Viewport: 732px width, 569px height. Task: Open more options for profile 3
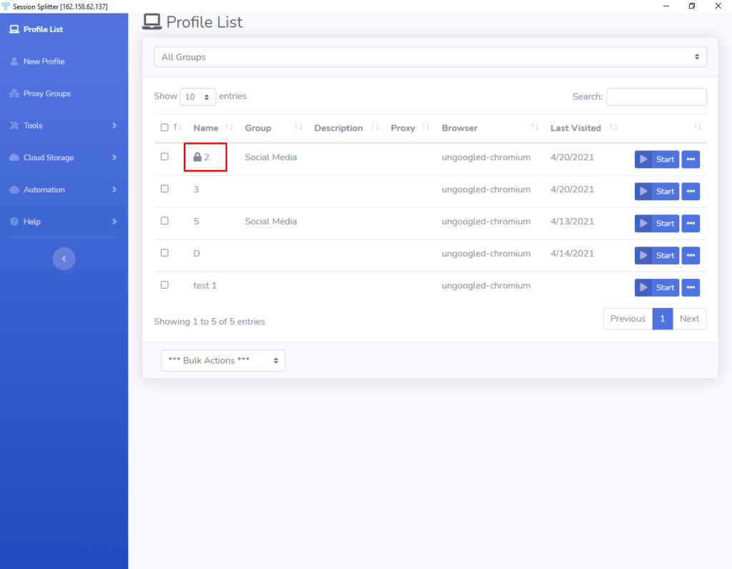[x=691, y=192]
